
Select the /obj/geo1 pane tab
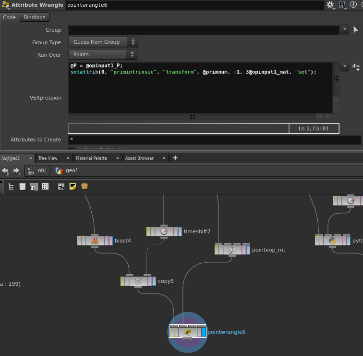click(11, 158)
